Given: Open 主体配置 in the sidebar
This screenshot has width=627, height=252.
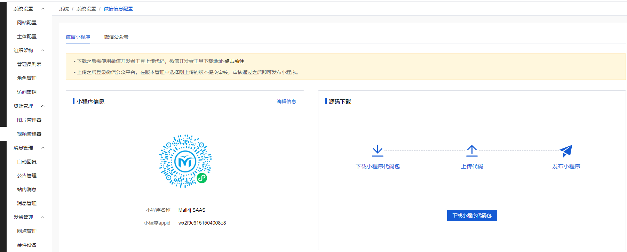Looking at the screenshot, I should coord(27,36).
